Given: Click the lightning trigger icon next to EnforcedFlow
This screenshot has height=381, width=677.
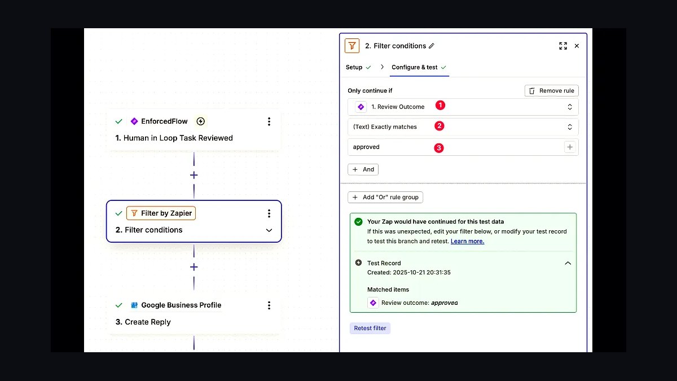Looking at the screenshot, I should 200,121.
